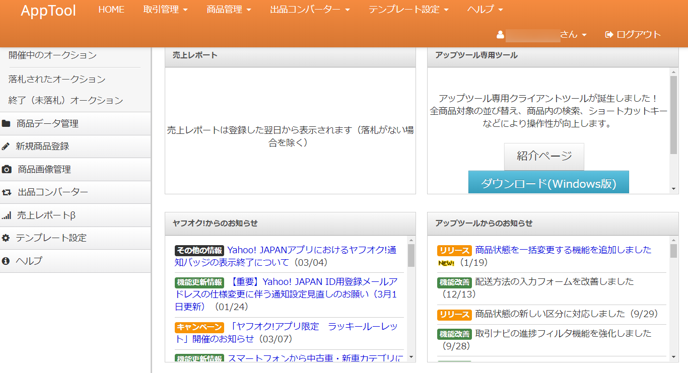Click scroll down arrow in アップツール専用ツール panel
The width and height of the screenshot is (688, 373).
click(674, 189)
